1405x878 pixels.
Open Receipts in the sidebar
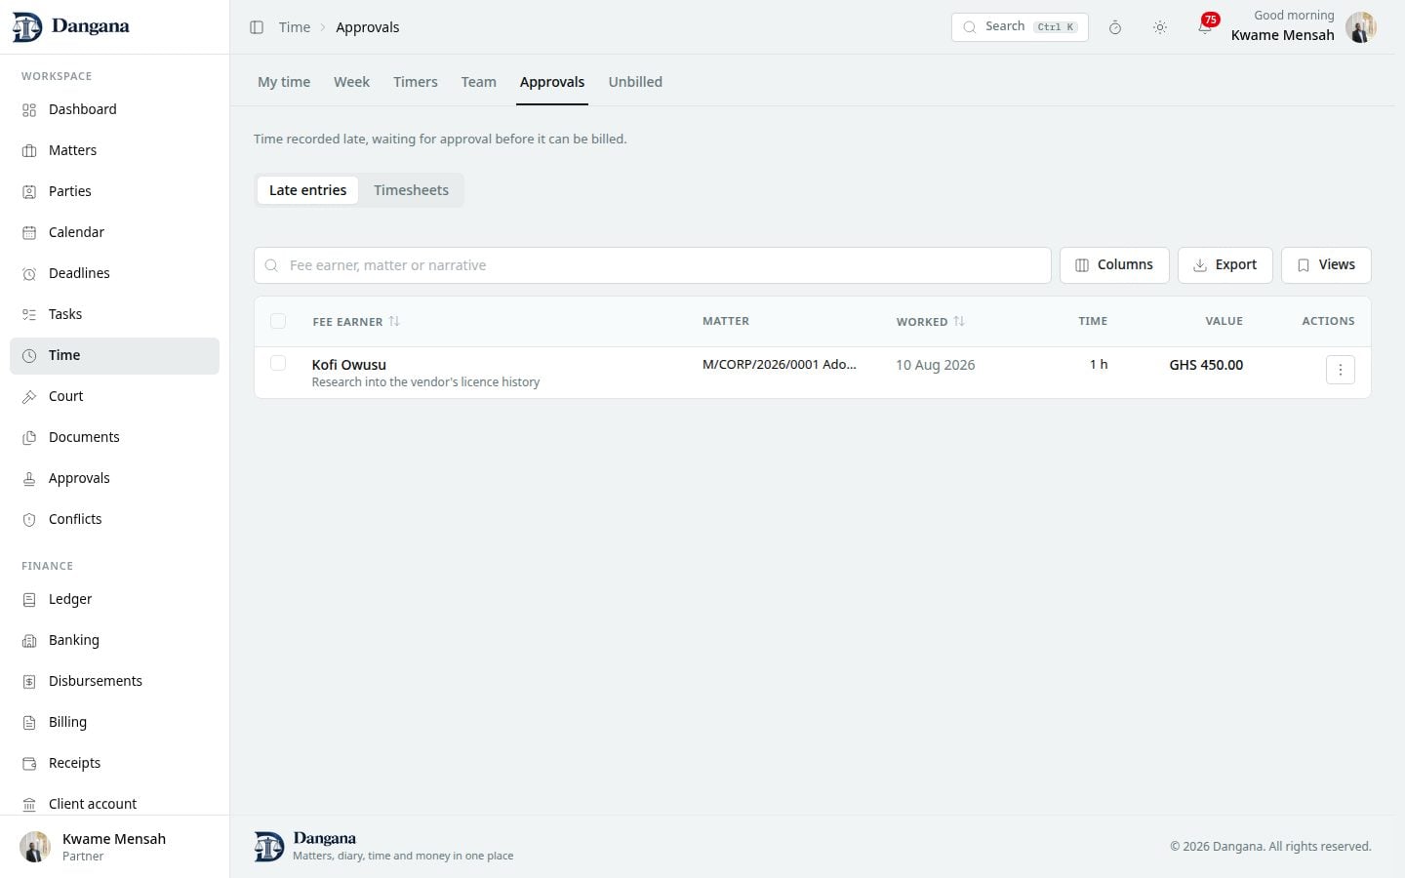pos(114,763)
